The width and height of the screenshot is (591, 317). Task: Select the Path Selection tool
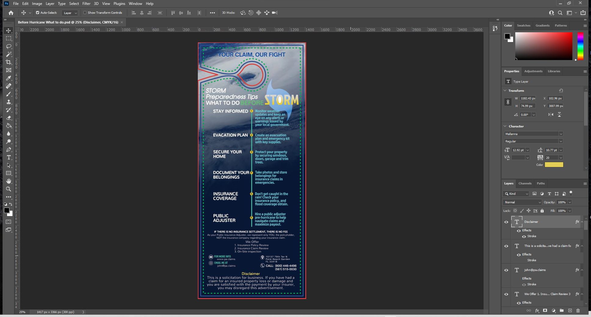[9, 165]
